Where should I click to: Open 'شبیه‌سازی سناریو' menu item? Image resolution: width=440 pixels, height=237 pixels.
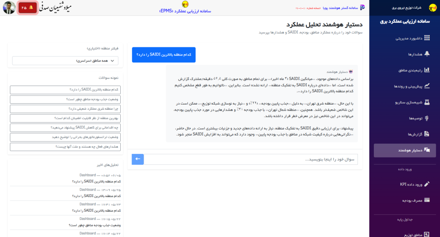405,102
